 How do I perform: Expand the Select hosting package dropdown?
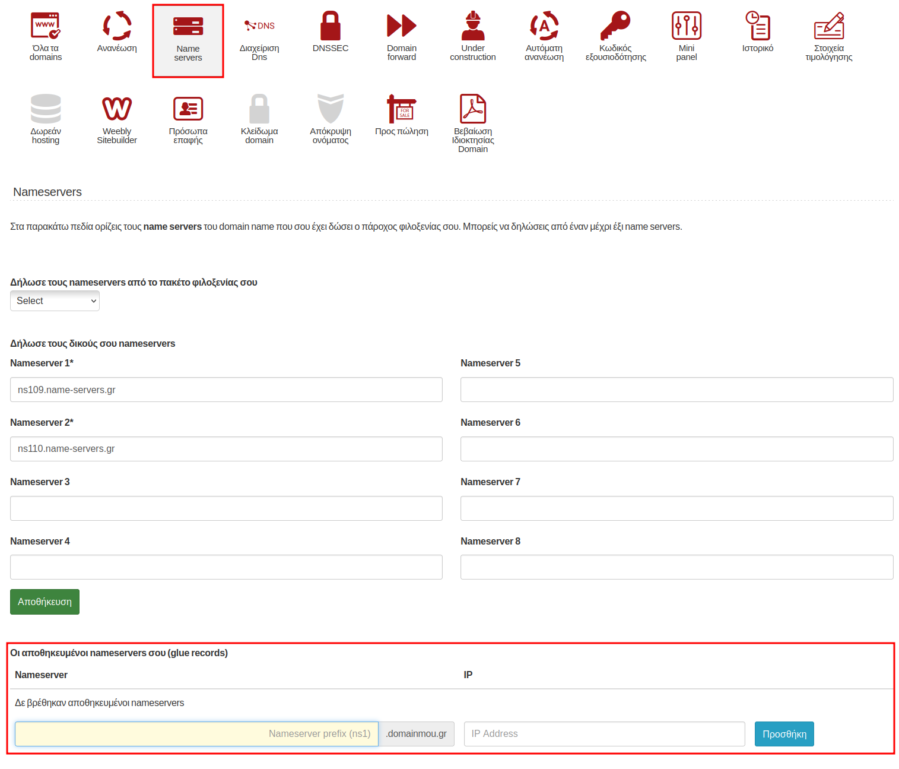(55, 301)
